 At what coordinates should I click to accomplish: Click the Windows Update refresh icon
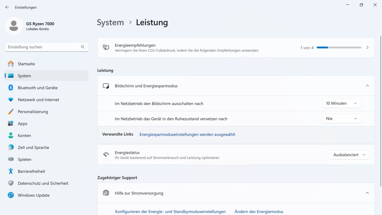11,195
